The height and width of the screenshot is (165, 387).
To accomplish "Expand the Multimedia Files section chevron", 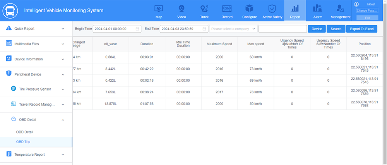I will [x=63, y=44].
